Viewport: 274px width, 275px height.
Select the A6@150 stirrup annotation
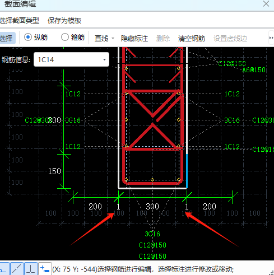click(x=254, y=70)
